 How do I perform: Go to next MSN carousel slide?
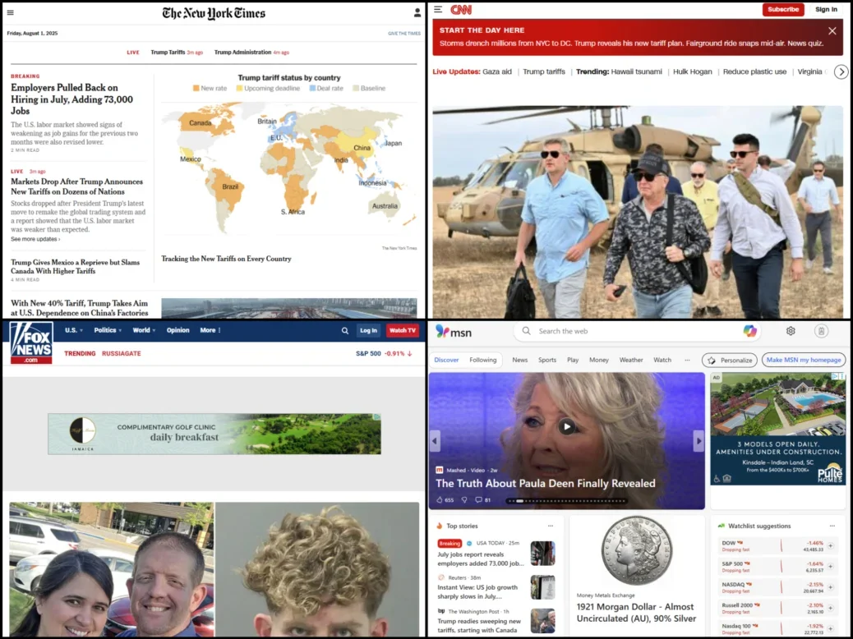pos(699,441)
